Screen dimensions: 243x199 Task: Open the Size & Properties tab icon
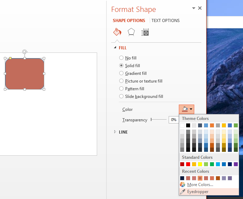(x=145, y=32)
